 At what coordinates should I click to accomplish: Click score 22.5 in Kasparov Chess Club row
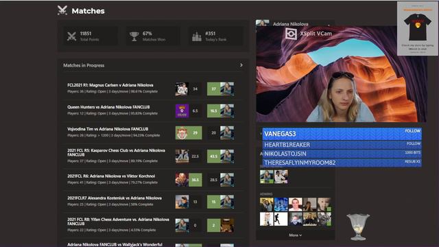click(195, 156)
